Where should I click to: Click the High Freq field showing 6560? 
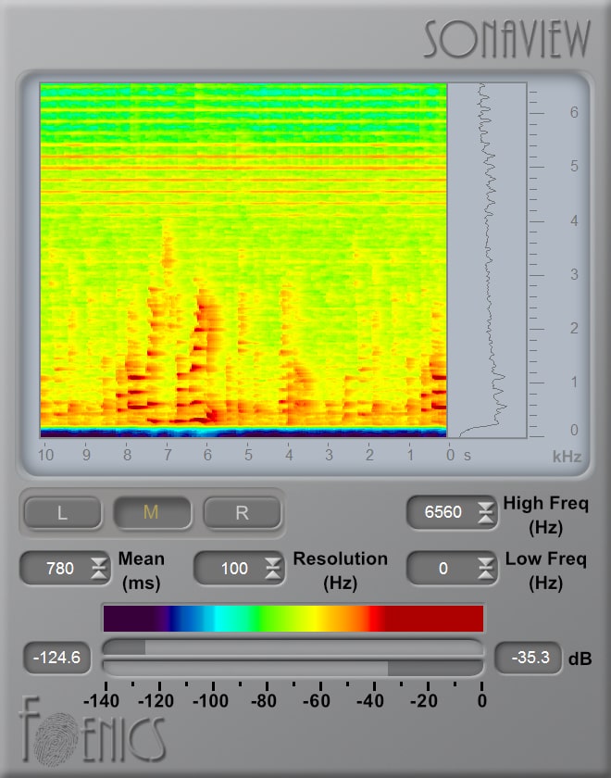tap(443, 512)
